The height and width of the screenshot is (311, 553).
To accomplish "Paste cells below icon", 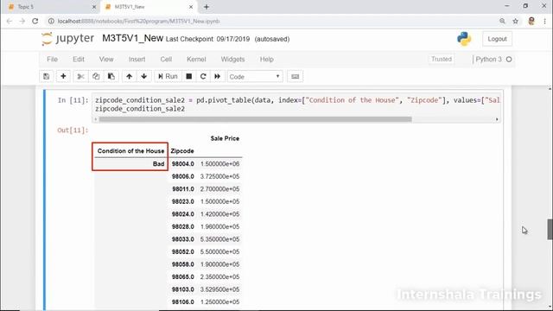I will pos(111,77).
